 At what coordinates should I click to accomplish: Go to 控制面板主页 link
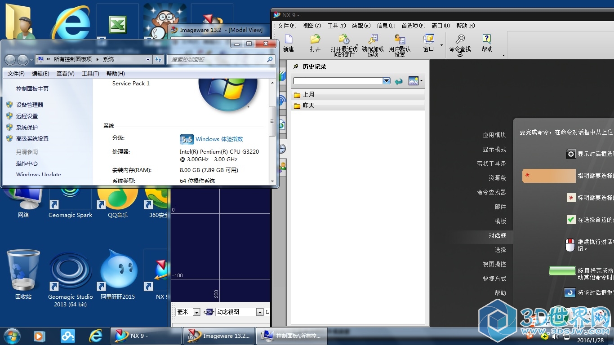(32, 88)
